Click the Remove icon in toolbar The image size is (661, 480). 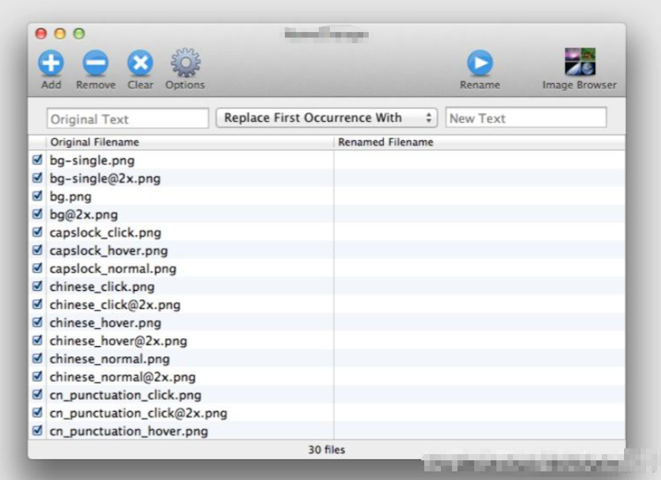(x=96, y=63)
